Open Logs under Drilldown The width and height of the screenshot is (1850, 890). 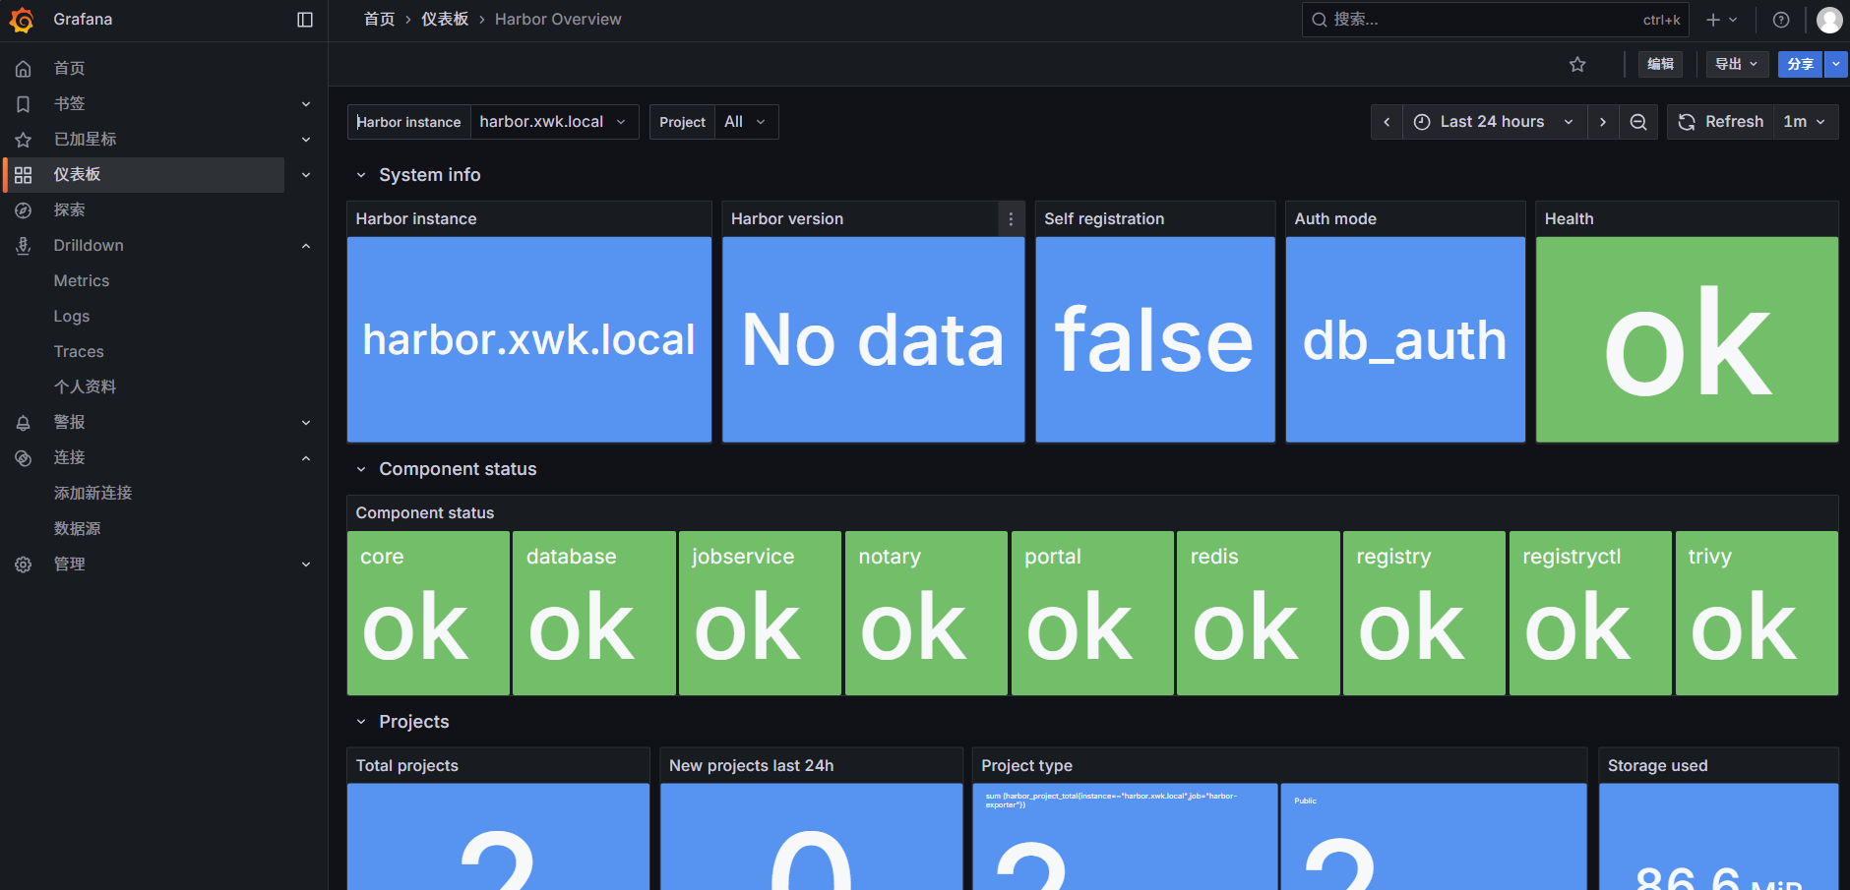[72, 317]
